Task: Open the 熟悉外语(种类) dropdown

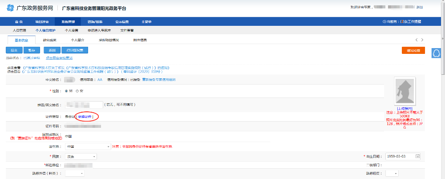Action: pos(75,173)
